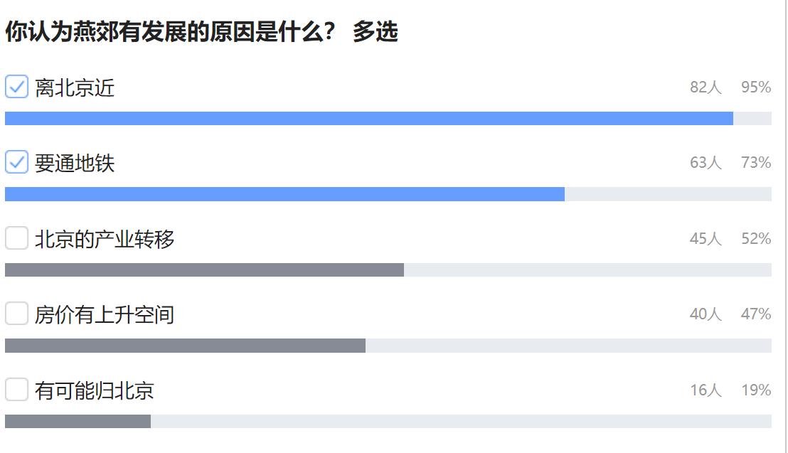Uncheck the 要通地铁 option
Viewport: 788px width, 453px height.
coord(16,161)
